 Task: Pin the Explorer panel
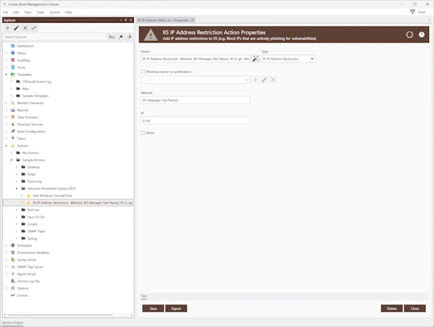click(125, 20)
